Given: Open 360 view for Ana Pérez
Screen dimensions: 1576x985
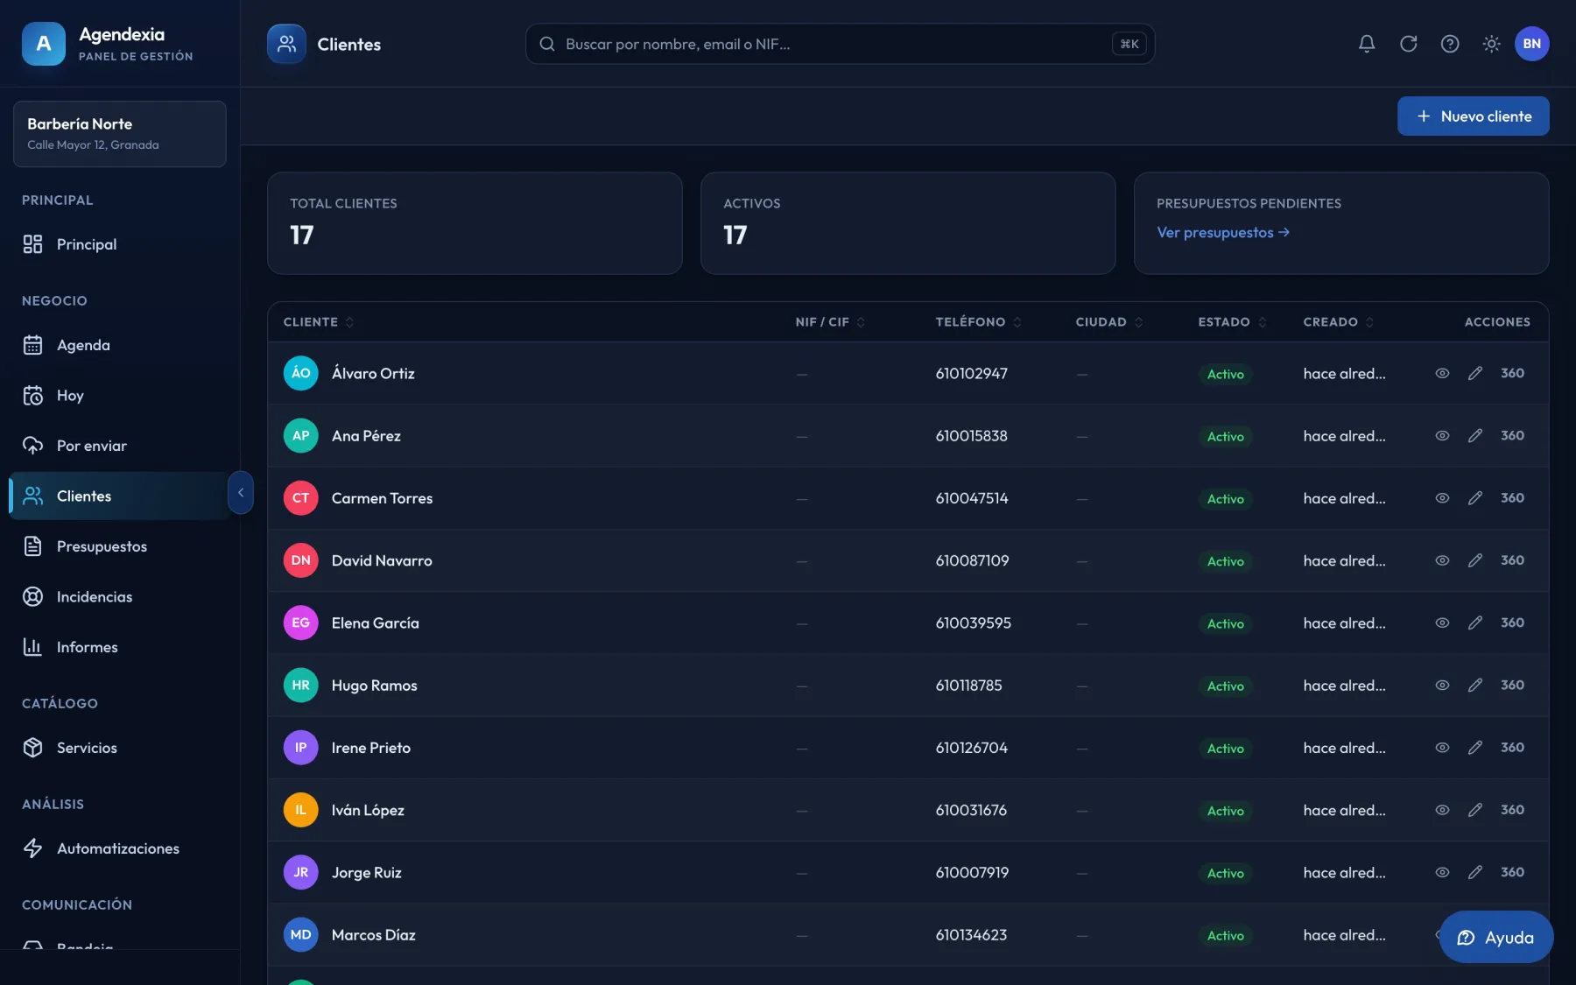Looking at the screenshot, I should tap(1512, 436).
